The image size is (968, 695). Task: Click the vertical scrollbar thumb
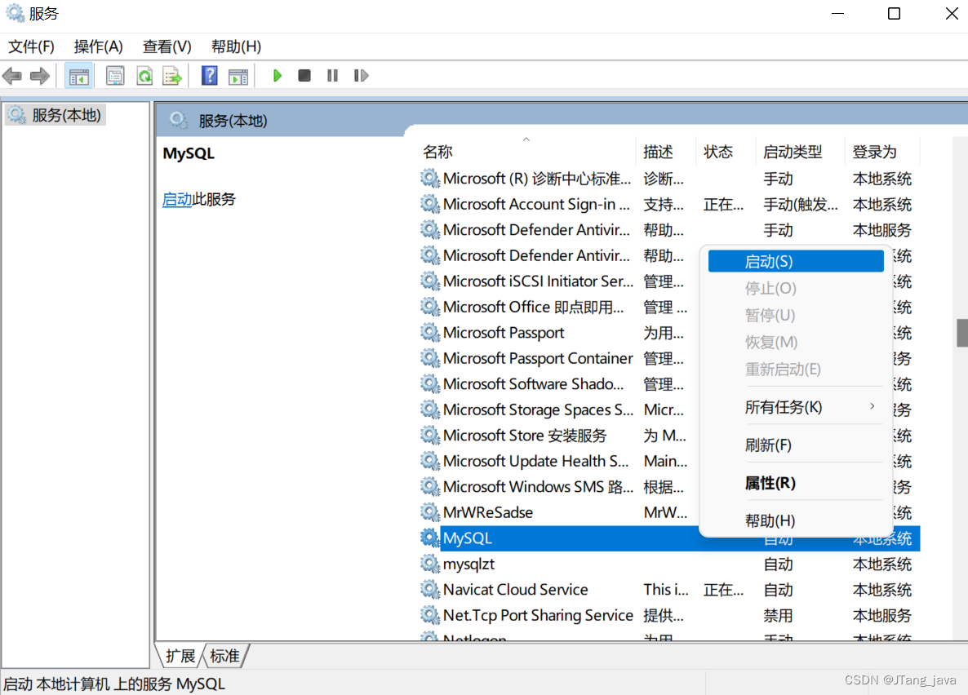click(961, 333)
